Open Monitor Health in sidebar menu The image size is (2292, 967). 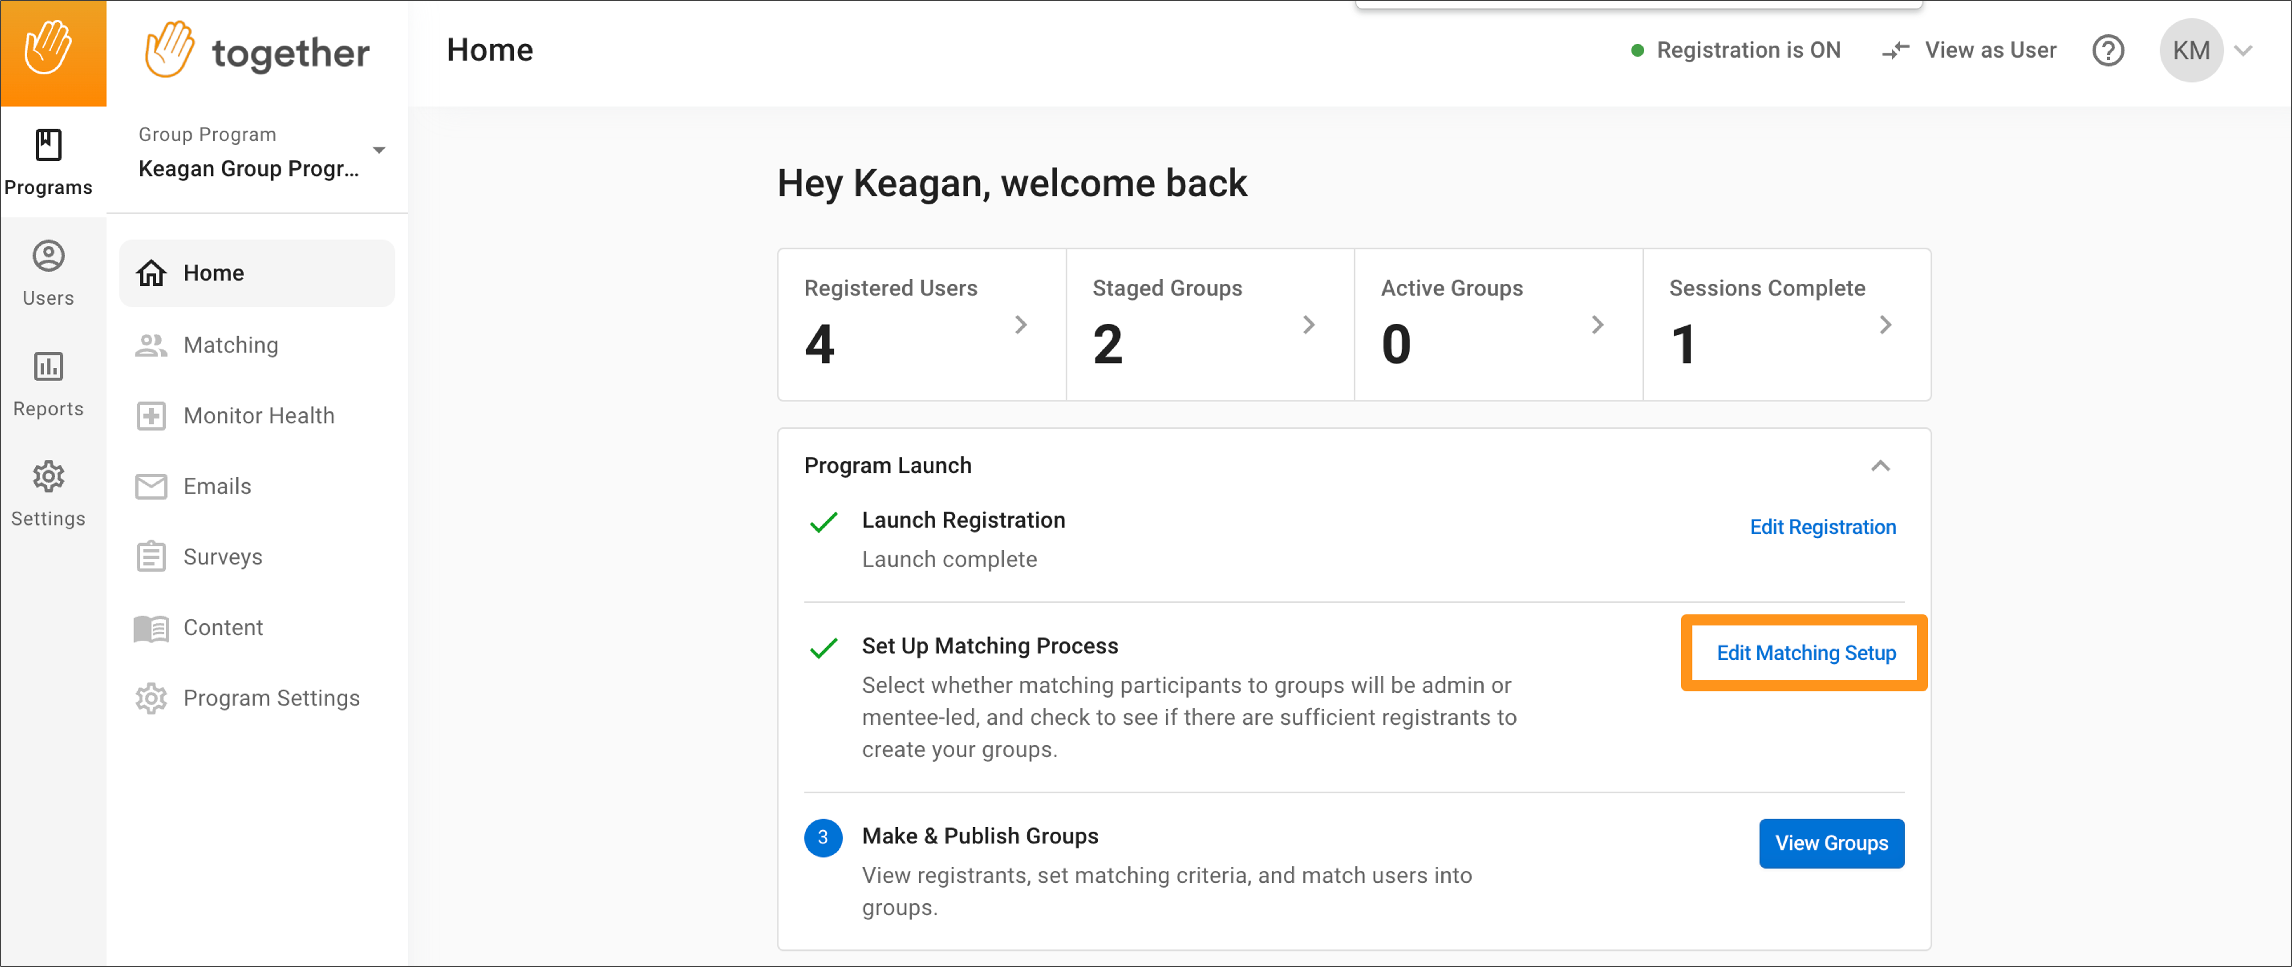click(x=257, y=415)
